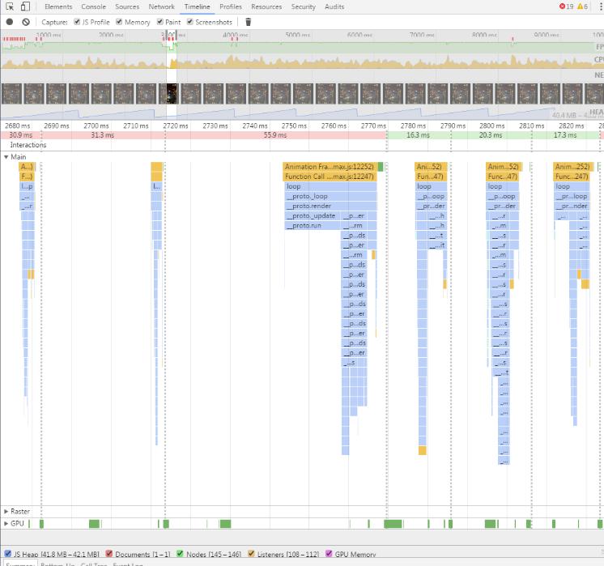
Task: Click the garbage collect trash icon
Action: [248, 22]
